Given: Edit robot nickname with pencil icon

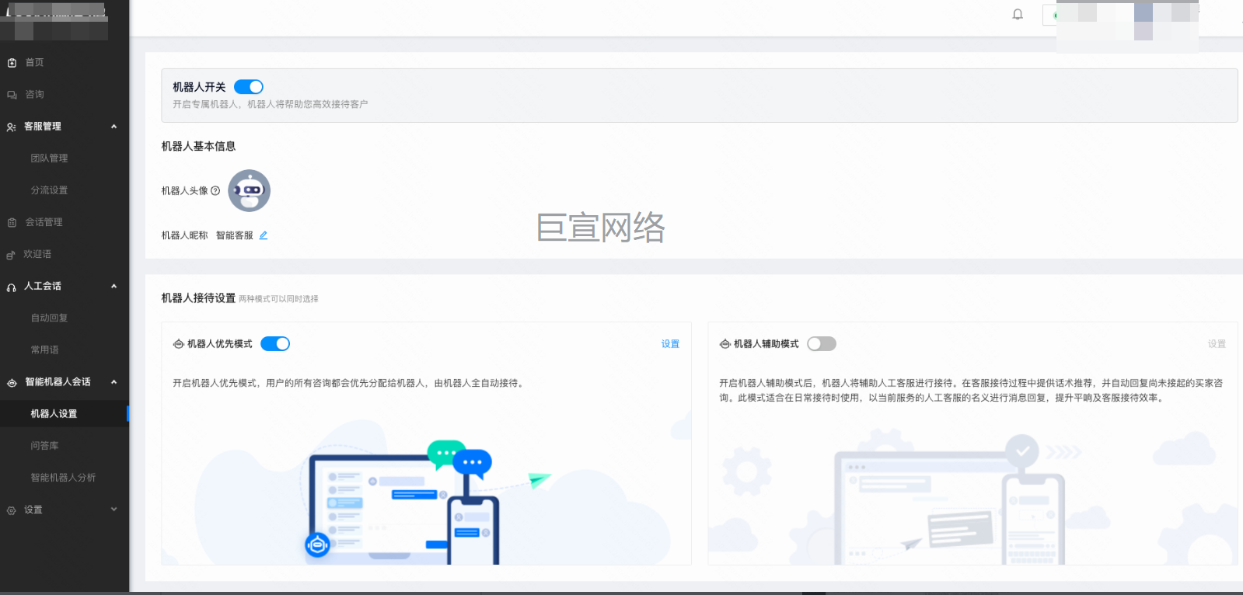Looking at the screenshot, I should pyautogui.click(x=264, y=235).
